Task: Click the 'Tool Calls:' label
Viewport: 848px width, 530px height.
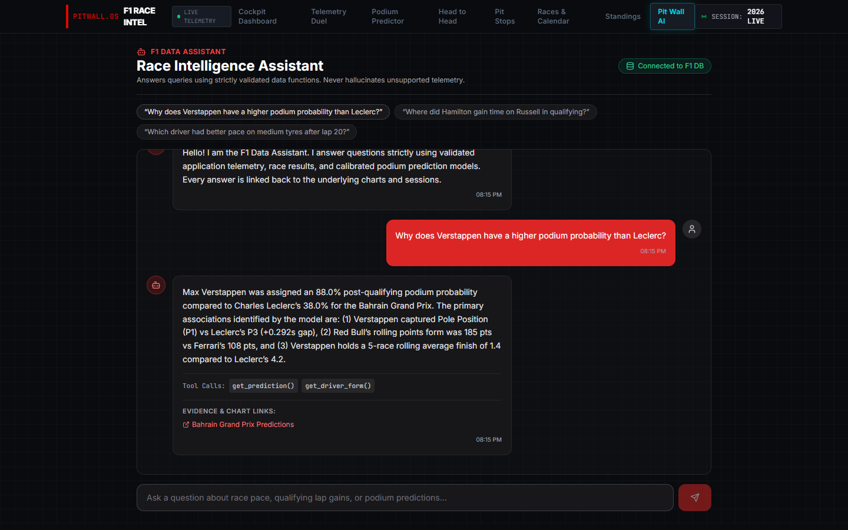Action: [204, 386]
